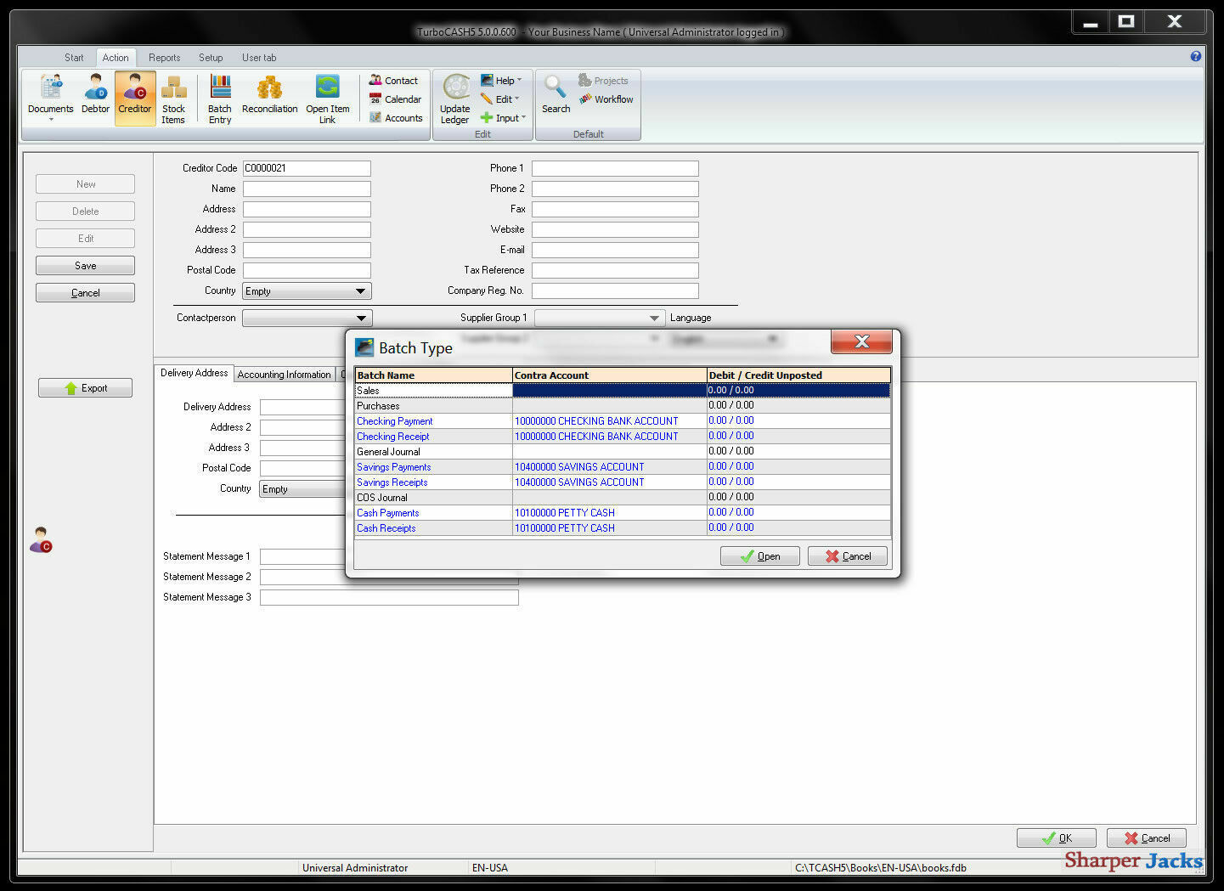Select the Sales batch row

(x=623, y=391)
